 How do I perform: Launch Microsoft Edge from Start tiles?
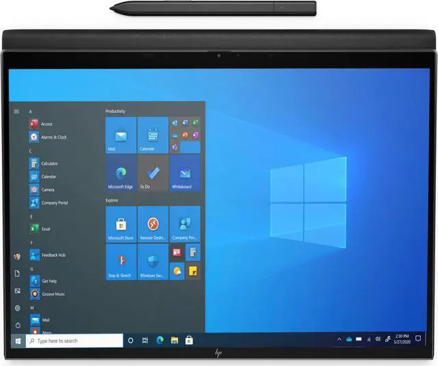tap(120, 174)
